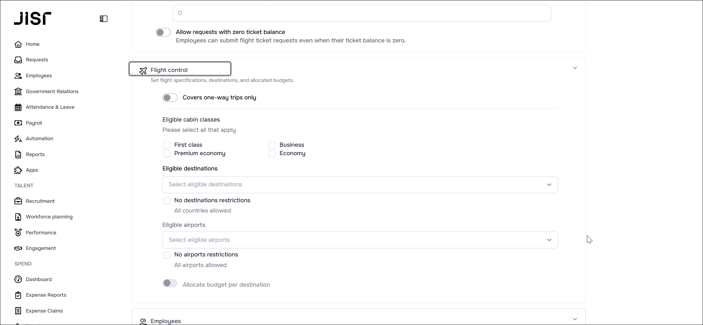This screenshot has width=703, height=325.
Task: Collapse the Flight control section chevron
Action: click(575, 68)
